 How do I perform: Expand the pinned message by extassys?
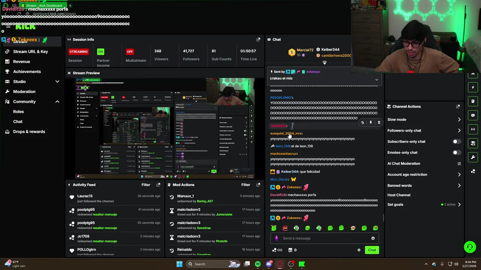click(377, 79)
